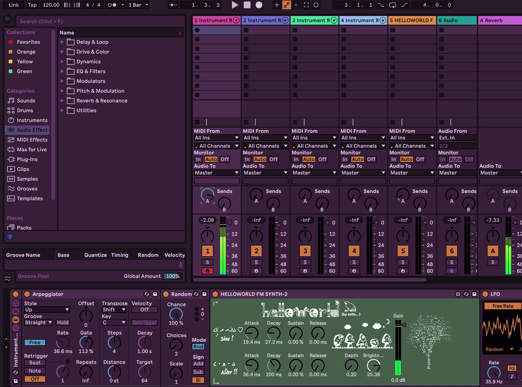Click the browser search field
Viewport: 522px width, 387px height.
100,21
